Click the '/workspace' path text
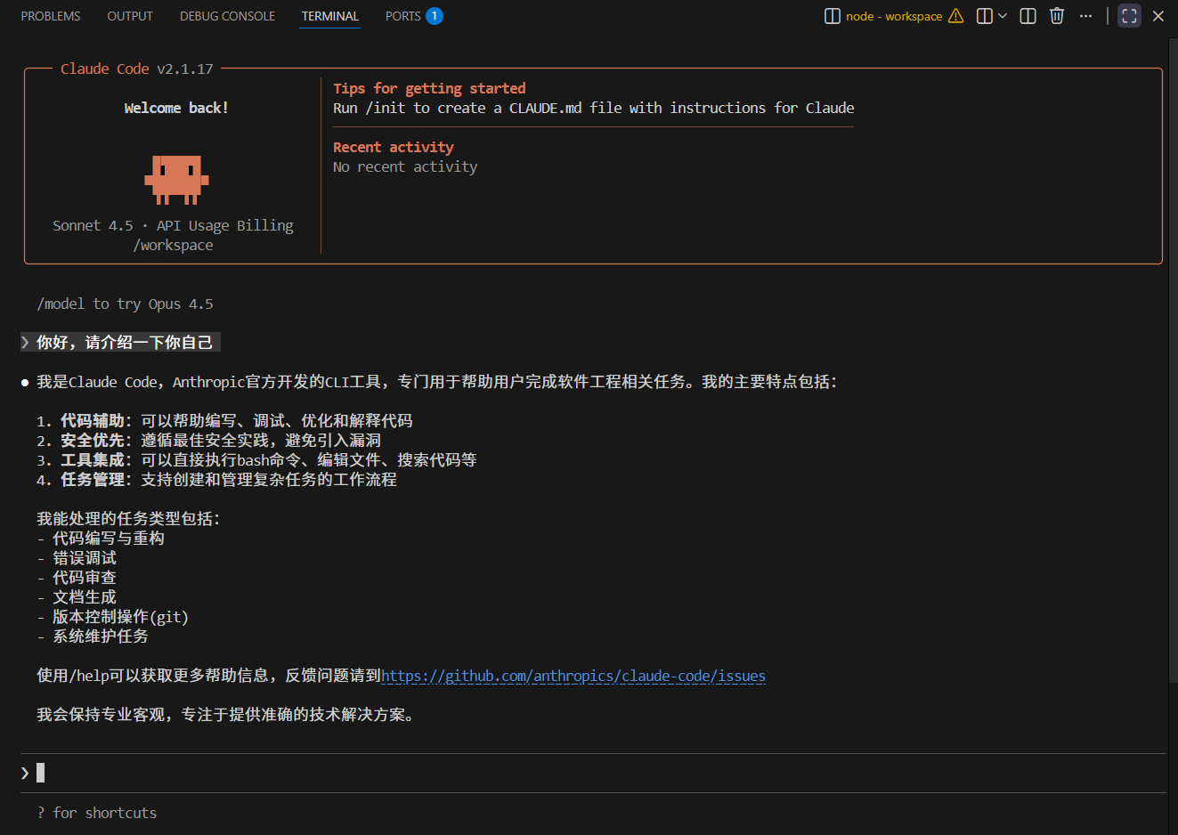This screenshot has height=835, width=1178. click(x=173, y=245)
